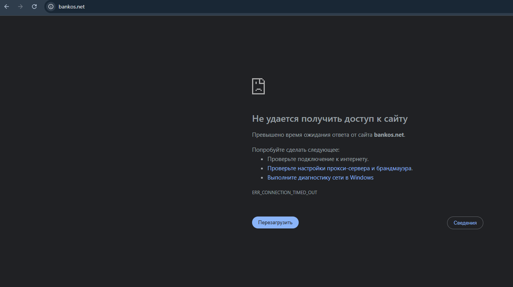Viewport: 513px width, 287px height.
Task: Run Выполните диагностику сети в Windows link
Action: click(320, 178)
